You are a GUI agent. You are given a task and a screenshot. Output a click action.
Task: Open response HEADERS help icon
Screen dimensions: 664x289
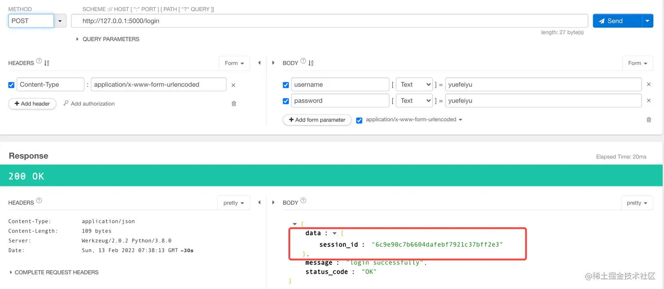(x=39, y=201)
